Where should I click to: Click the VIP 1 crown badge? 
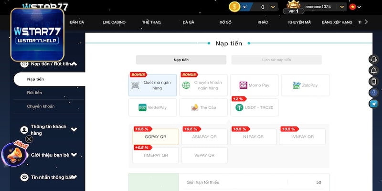point(294,7)
